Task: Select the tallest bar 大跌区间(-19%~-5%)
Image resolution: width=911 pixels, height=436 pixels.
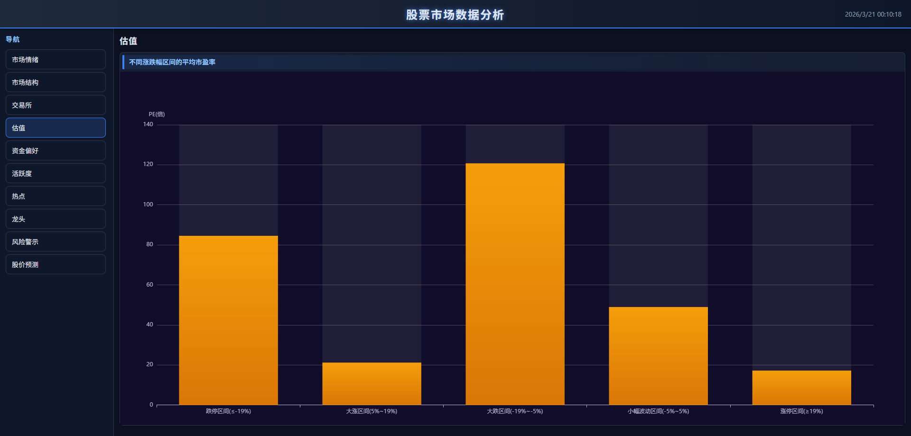Action: (x=515, y=284)
